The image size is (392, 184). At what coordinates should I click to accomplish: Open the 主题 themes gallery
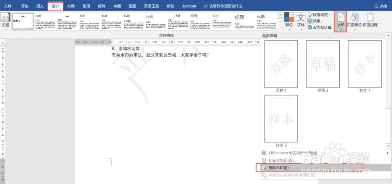tap(5, 20)
